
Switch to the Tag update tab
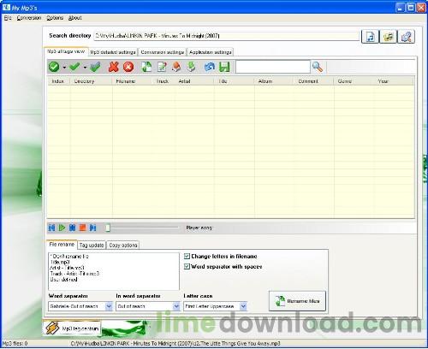point(92,245)
